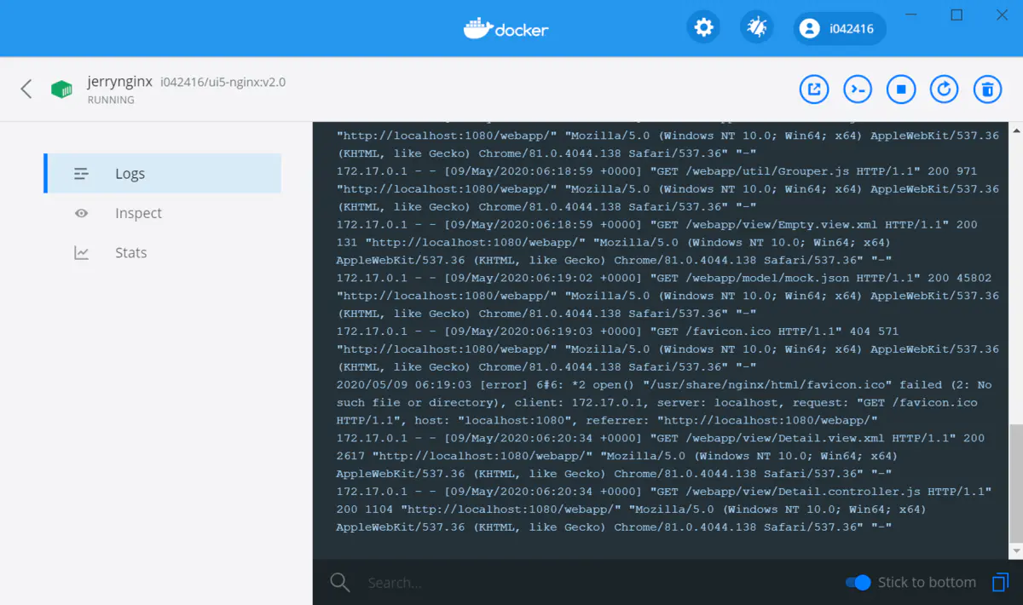
Task: Open the container in browser
Action: [814, 89]
